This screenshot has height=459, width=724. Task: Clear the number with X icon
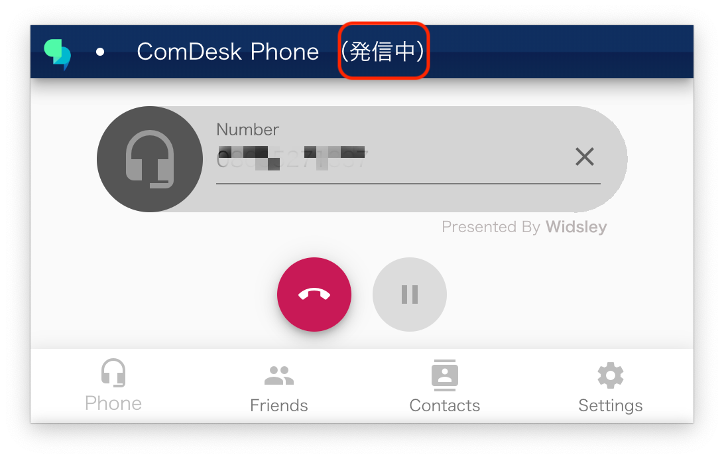[585, 157]
